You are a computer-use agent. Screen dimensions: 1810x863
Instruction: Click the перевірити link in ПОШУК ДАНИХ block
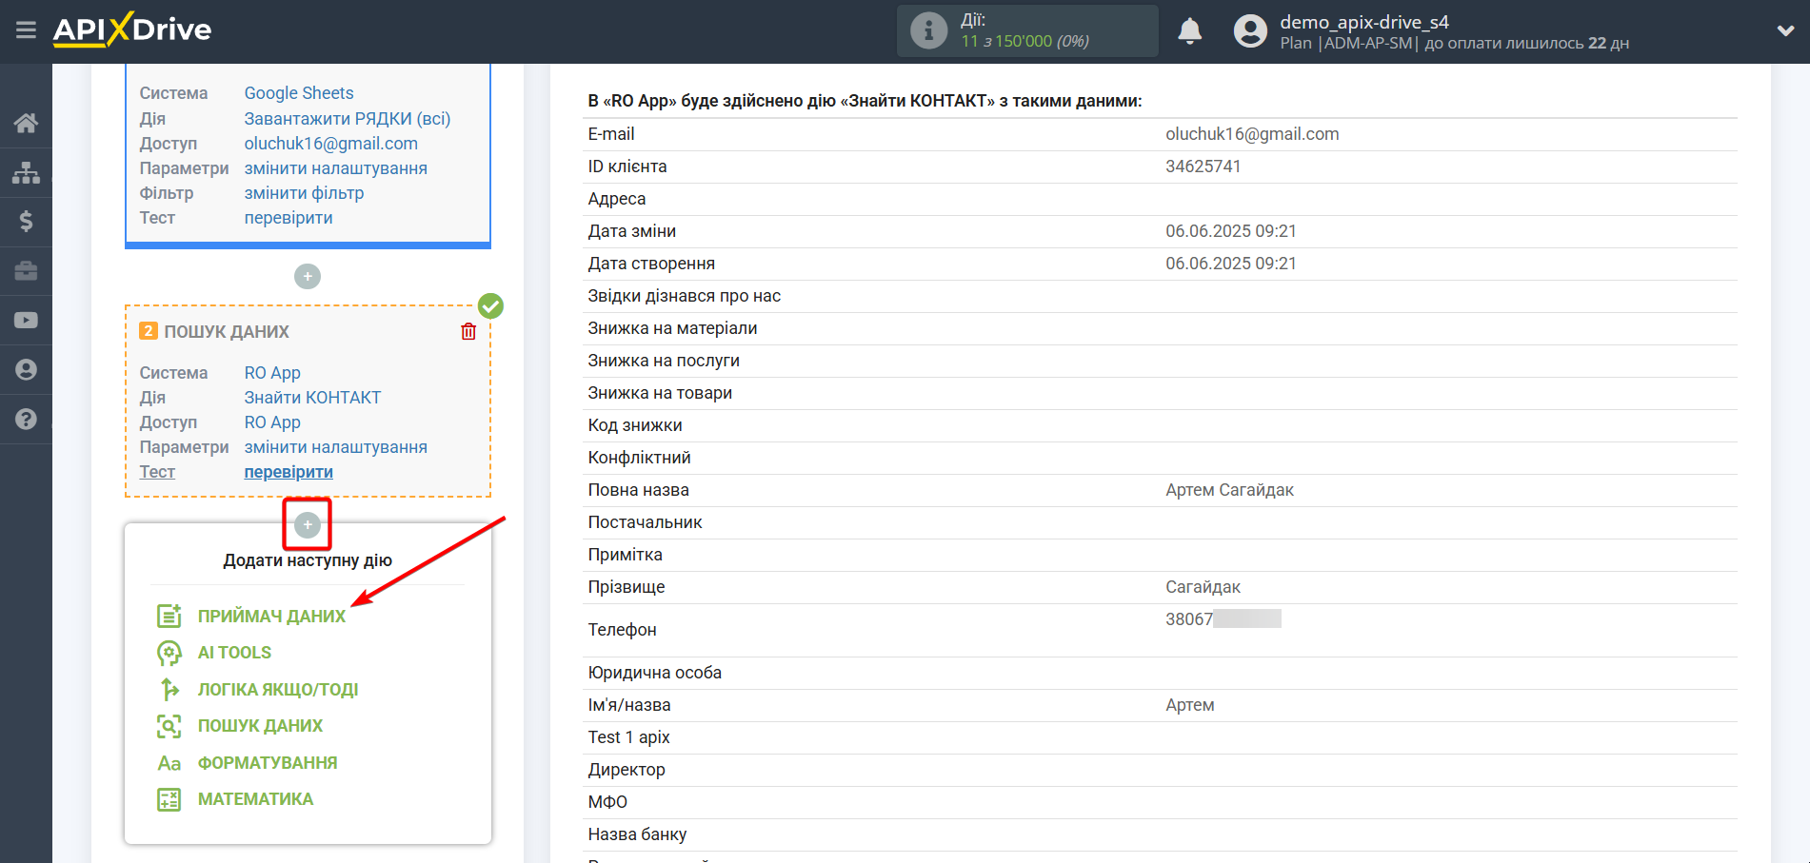tap(288, 471)
